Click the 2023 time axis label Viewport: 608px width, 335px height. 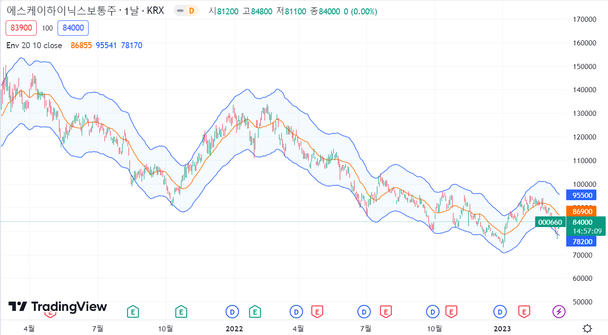tap(502, 329)
